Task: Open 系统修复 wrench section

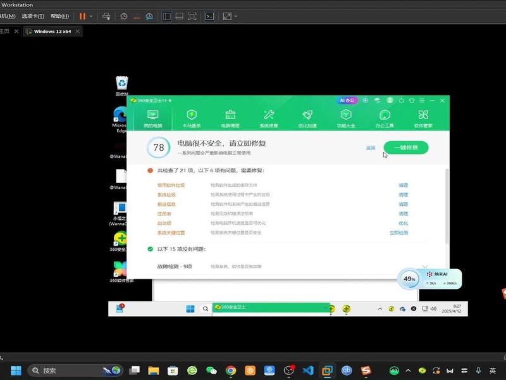Action: coord(268,118)
